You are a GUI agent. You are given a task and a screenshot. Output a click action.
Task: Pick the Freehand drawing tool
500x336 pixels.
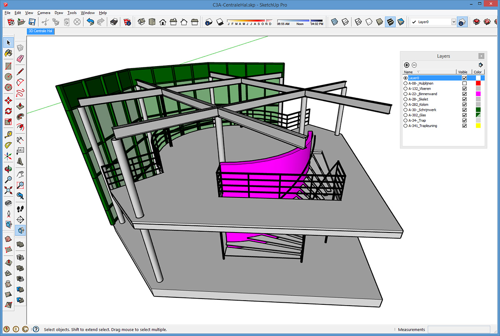click(x=20, y=93)
